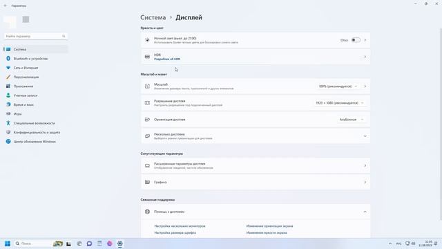The width and height of the screenshot is (442, 249).
Task: Open Настройка размера шрифта help link
Action: click(175, 233)
